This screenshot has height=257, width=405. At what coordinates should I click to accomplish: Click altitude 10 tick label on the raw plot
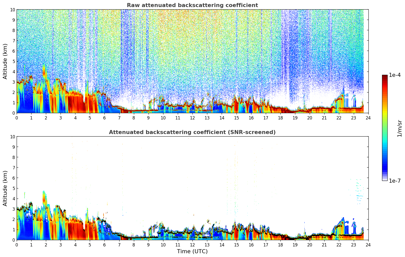pos(12,10)
